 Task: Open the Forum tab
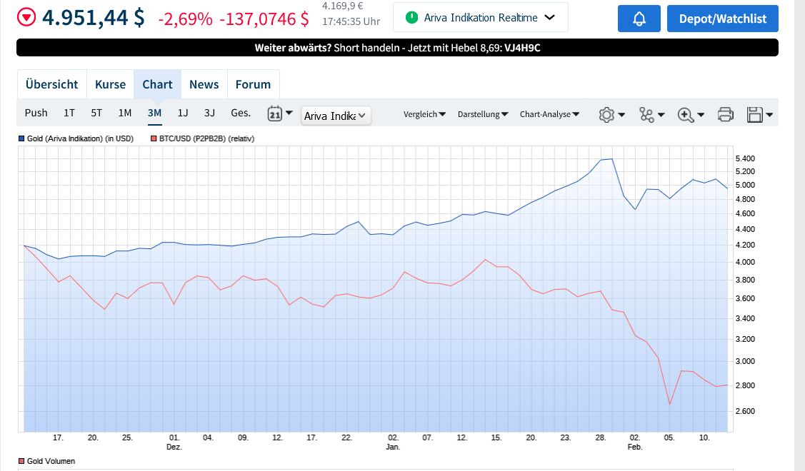(253, 84)
